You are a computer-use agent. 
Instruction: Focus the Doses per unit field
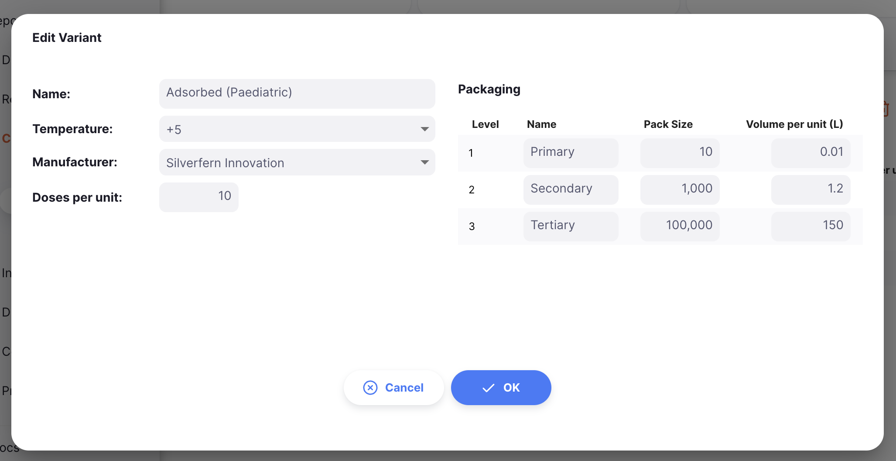[199, 197]
